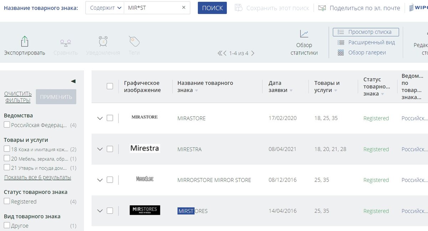Click the 1-4 из 4 pagination text

pyautogui.click(x=239, y=53)
